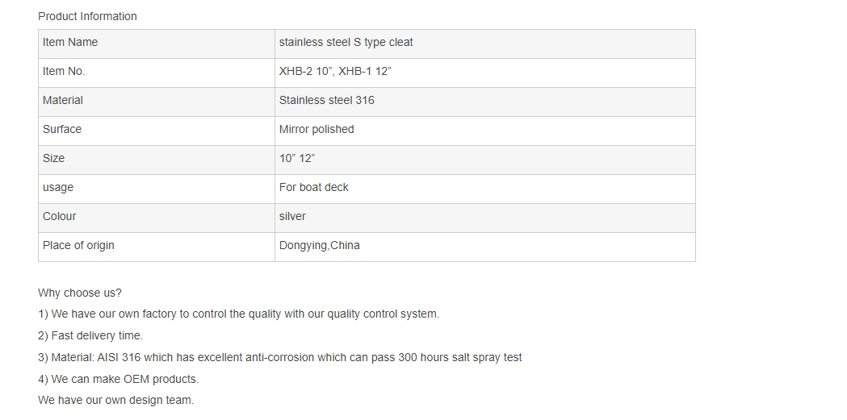
Task: Select the "Item Name" table cell
Action: tap(70, 42)
